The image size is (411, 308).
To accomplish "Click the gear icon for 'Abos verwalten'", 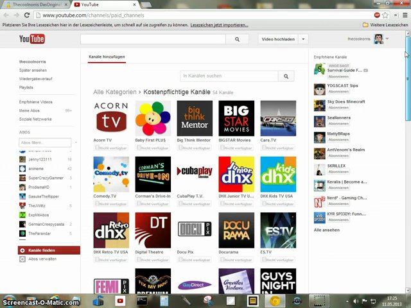I will 22,259.
